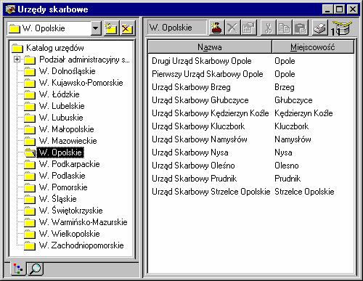Select Urząd Skarbowy Strzelce Opolskie row

pos(250,192)
